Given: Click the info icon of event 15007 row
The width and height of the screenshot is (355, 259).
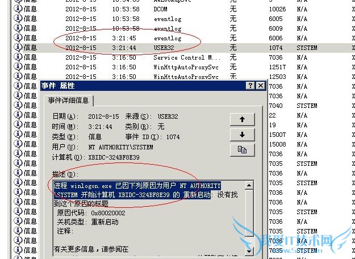Looking at the screenshot, I should tap(18, 134).
